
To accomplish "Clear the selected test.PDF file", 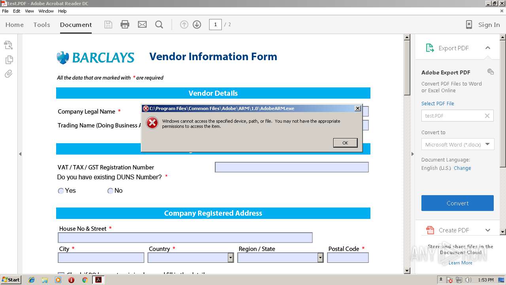I will (487, 116).
